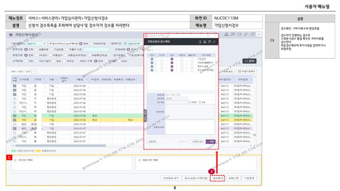Tick the 외국인 customer type checkbox

pos(65,61)
